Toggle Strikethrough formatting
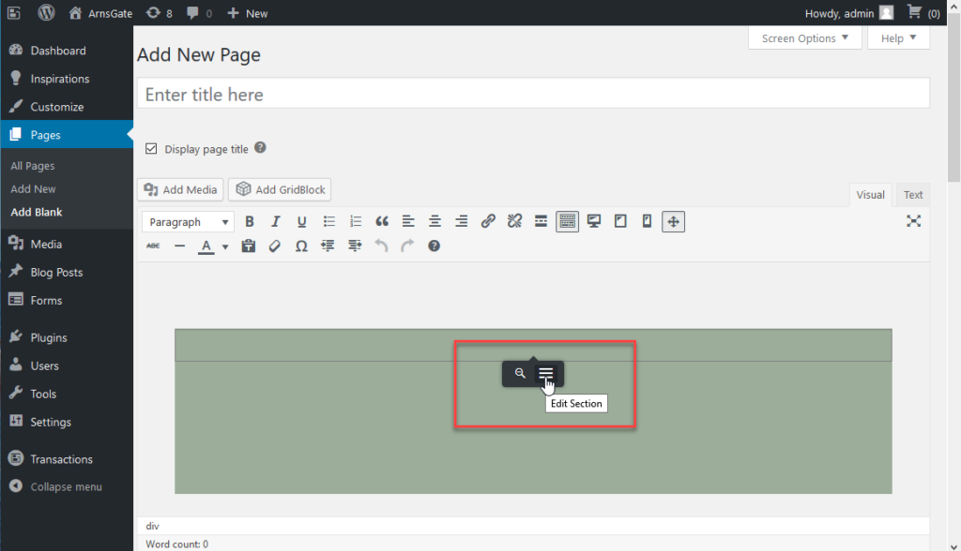This screenshot has width=961, height=551. click(x=153, y=246)
